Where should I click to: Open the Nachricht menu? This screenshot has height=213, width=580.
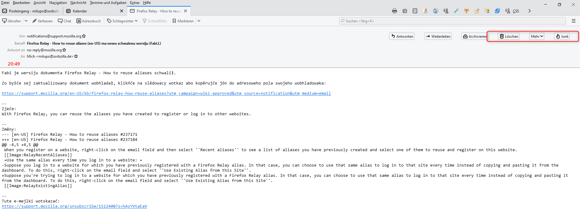78,3
